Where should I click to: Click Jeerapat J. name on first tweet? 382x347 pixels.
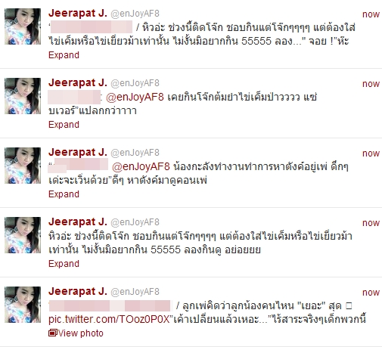click(78, 14)
